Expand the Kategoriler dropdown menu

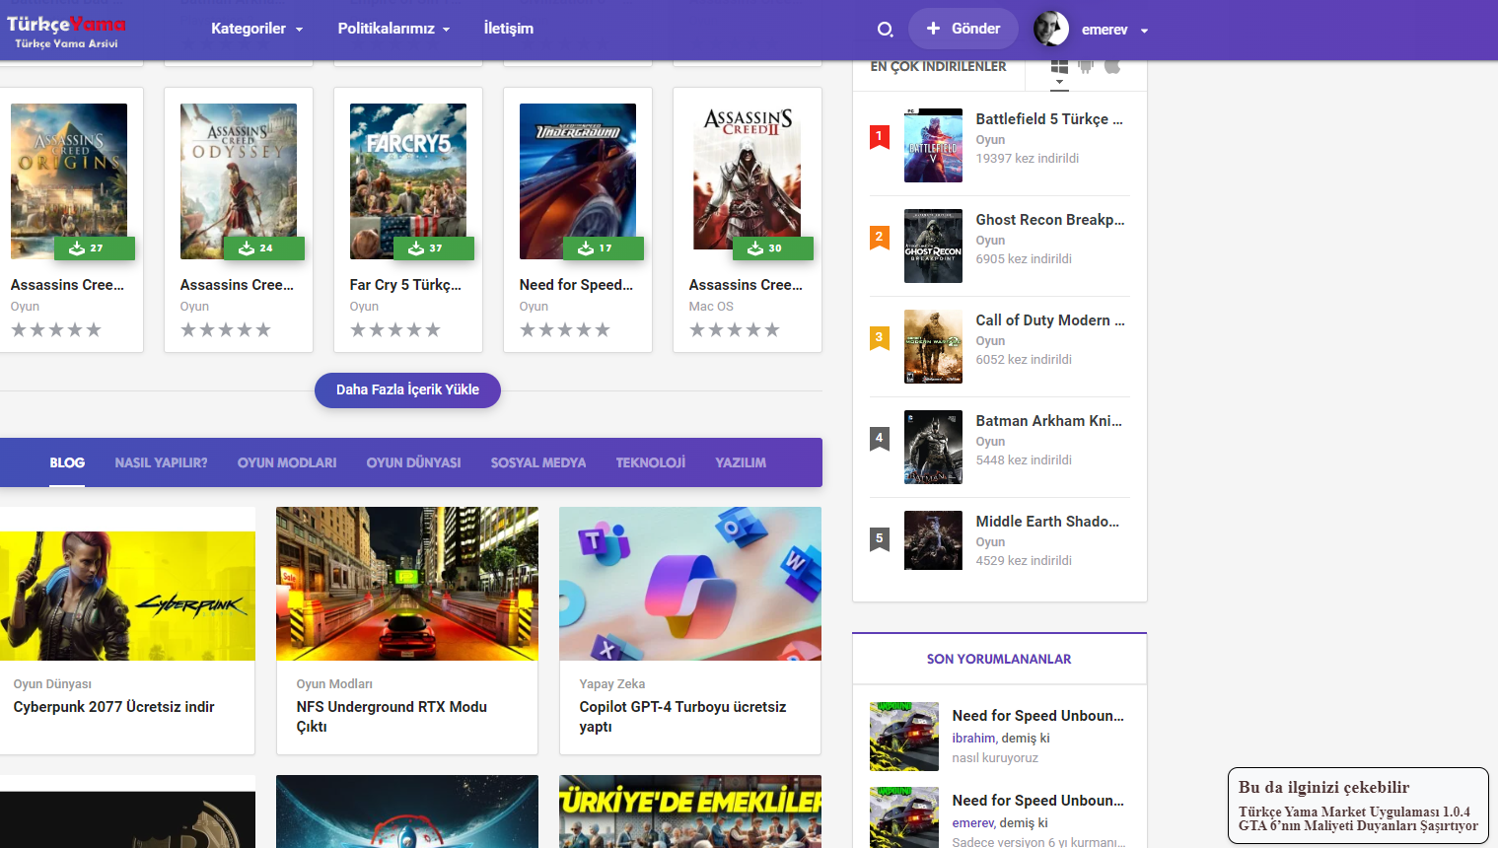pos(256,29)
